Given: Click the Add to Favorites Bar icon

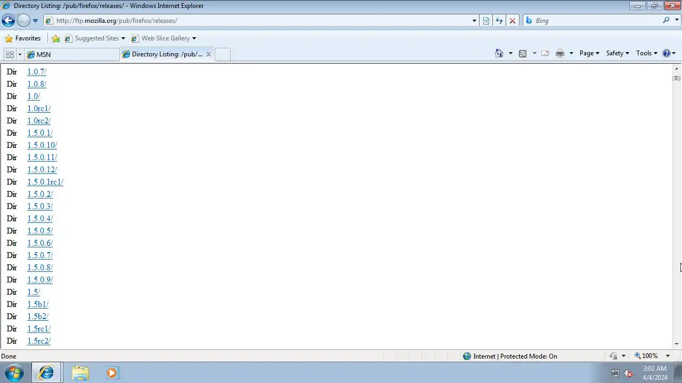Looking at the screenshot, I should point(56,38).
